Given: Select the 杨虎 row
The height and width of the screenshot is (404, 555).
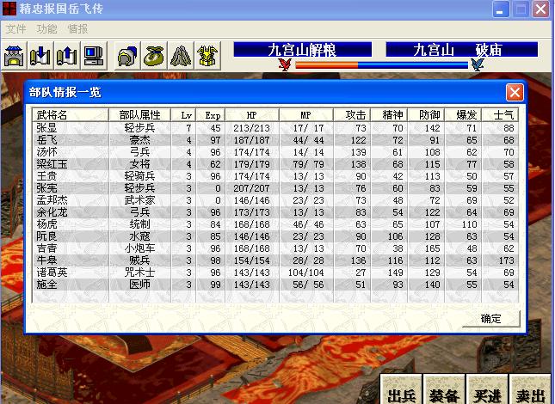Looking at the screenshot, I should click(275, 224).
